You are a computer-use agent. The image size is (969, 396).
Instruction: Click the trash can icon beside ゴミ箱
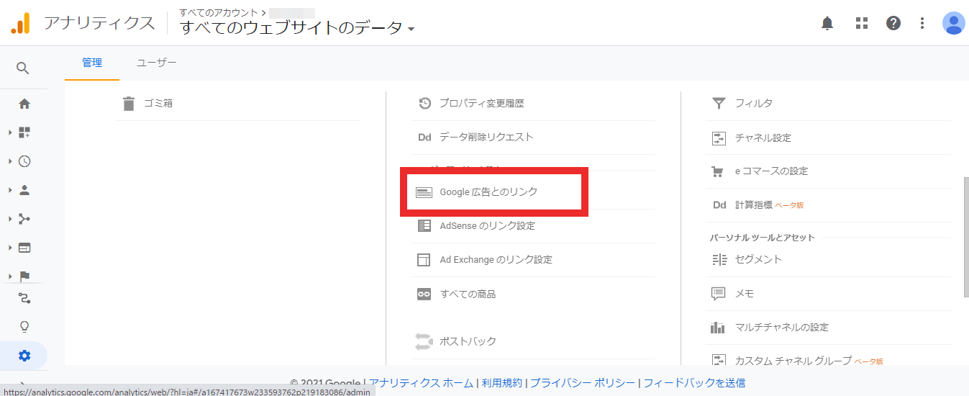(x=129, y=104)
